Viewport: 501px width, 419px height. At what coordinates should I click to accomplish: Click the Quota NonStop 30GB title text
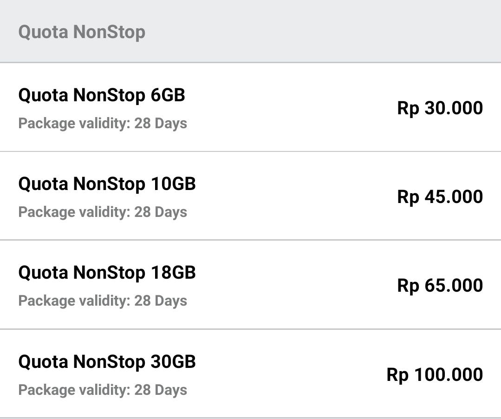click(108, 361)
